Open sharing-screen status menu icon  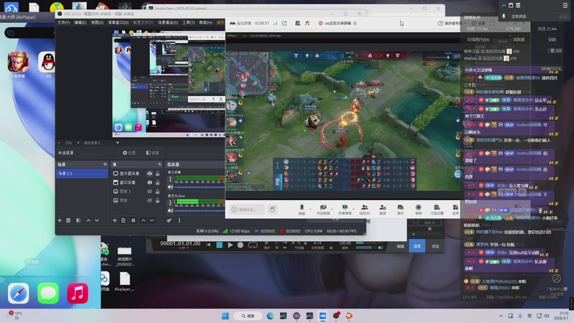355,23
